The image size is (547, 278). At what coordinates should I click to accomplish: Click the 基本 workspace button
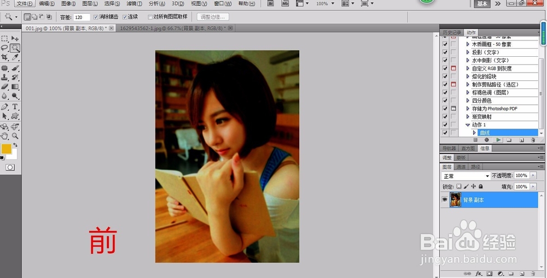point(482,3)
